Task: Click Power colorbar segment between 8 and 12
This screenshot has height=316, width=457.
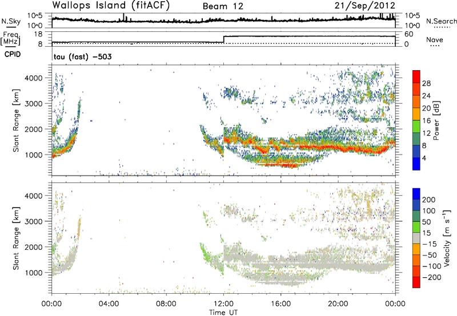Action: 416,139
